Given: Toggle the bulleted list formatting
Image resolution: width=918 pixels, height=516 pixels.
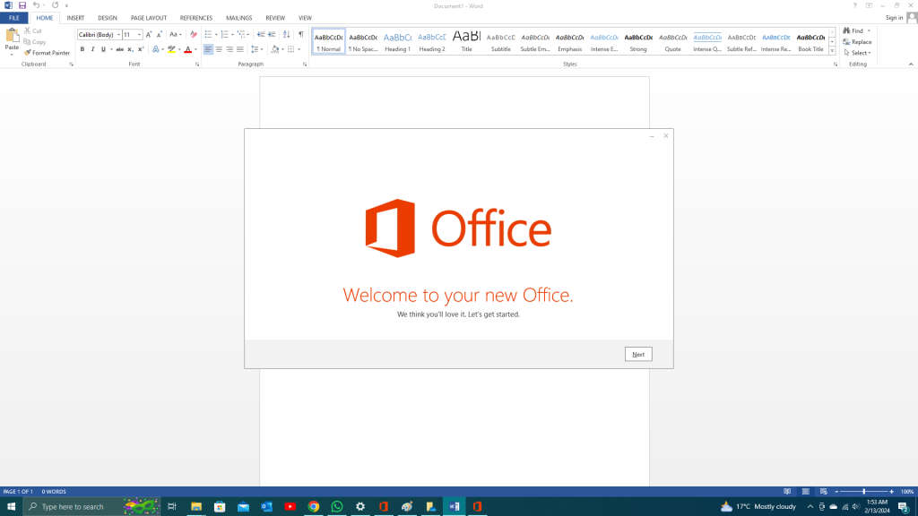Looking at the screenshot, I should tap(209, 33).
